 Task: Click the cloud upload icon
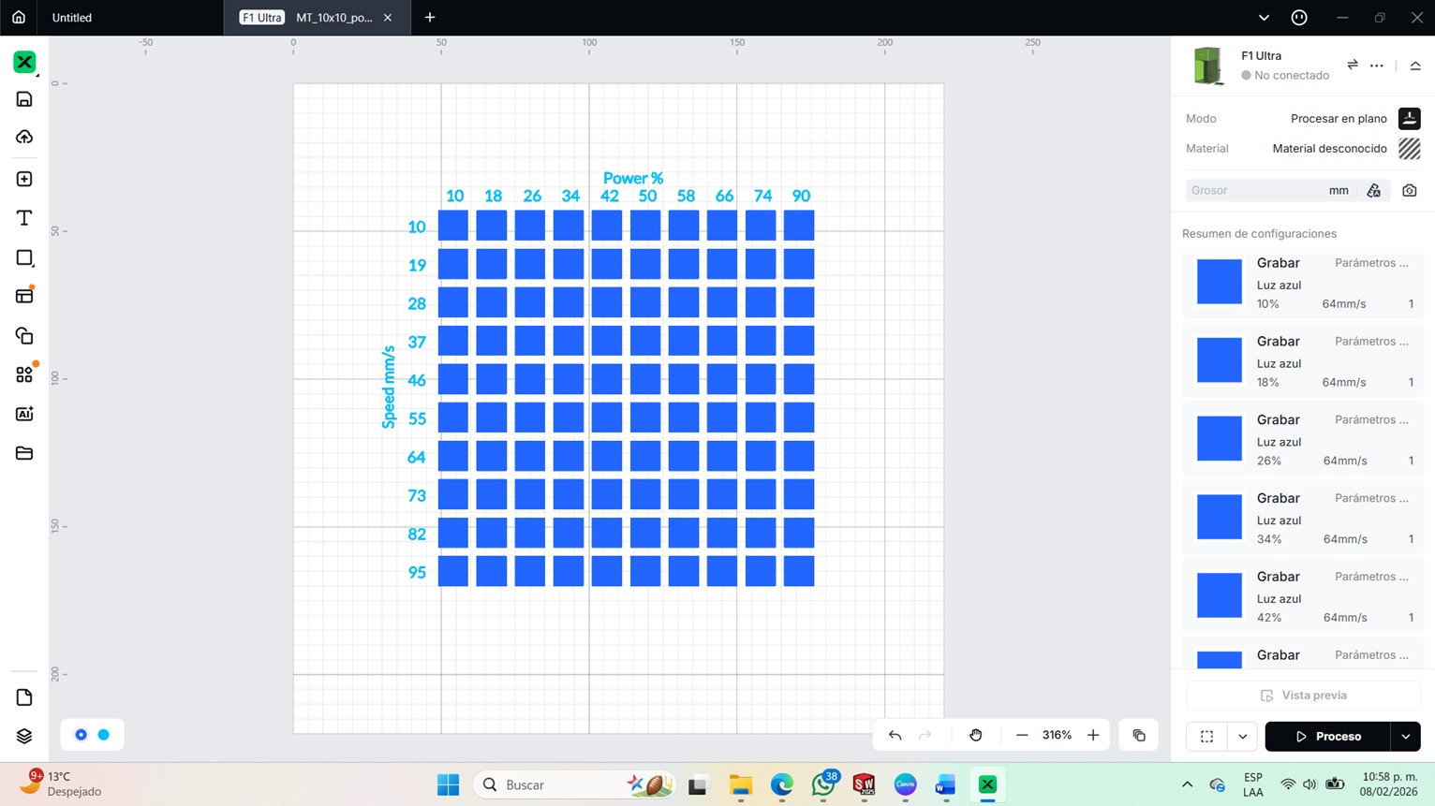click(x=24, y=137)
